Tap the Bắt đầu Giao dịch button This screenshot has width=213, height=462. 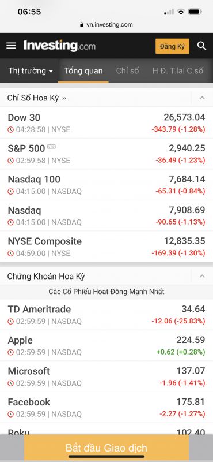(106, 448)
